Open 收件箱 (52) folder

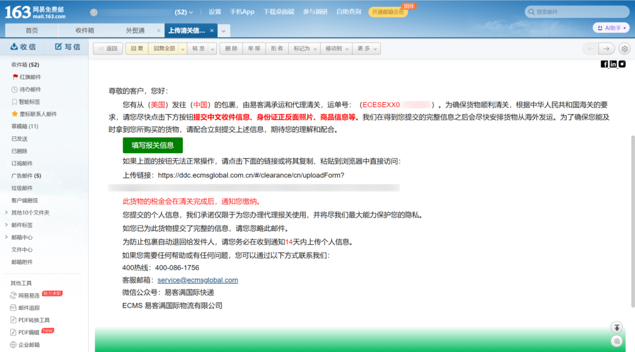coord(25,64)
